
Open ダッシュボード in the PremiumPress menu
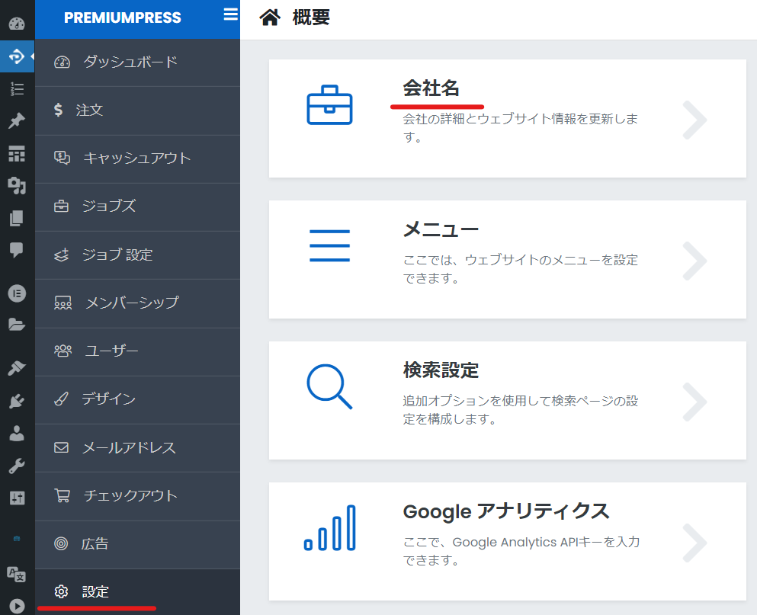pyautogui.click(x=137, y=62)
